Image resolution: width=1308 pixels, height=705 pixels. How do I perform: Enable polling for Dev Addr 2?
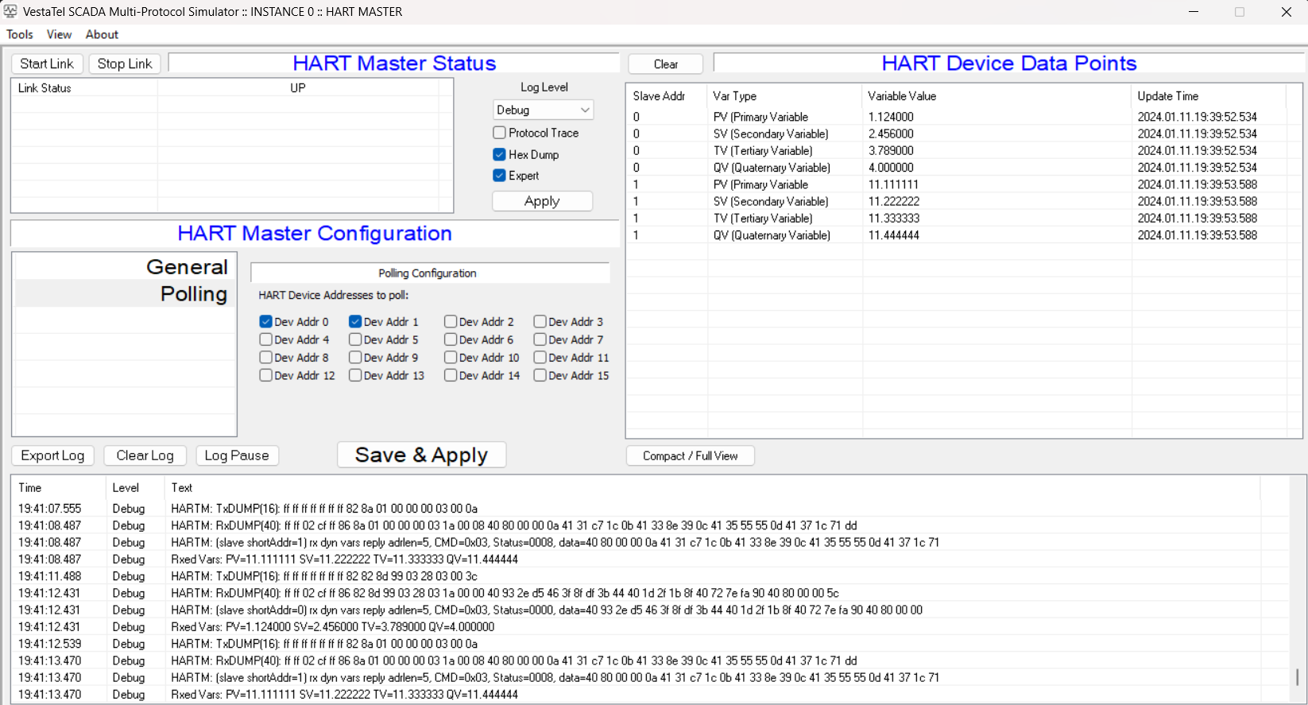[x=451, y=322]
